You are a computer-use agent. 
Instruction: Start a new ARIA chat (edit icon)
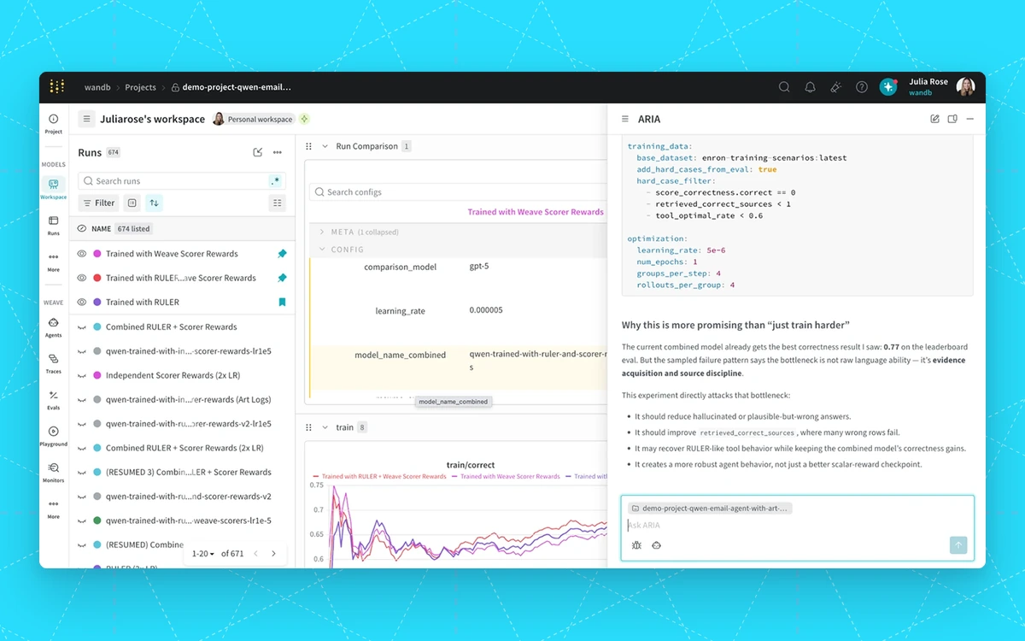[x=934, y=119]
